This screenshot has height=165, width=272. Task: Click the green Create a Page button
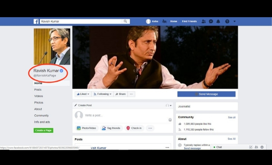point(44,130)
